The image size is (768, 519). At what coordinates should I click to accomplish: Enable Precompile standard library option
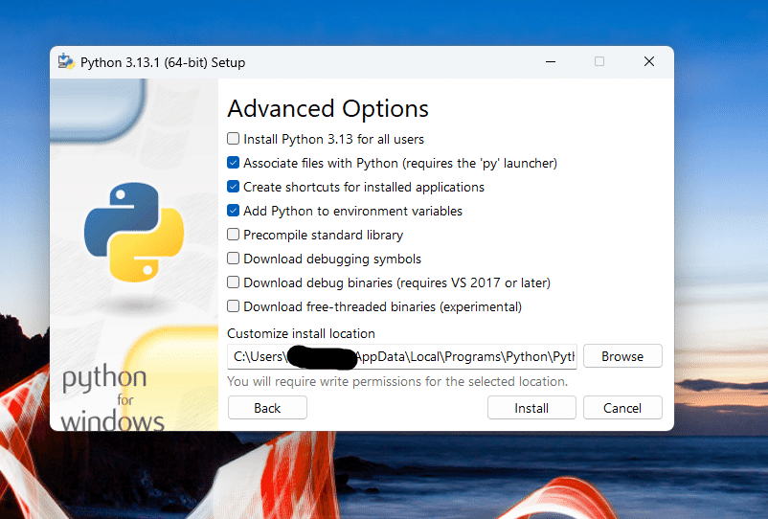click(233, 235)
